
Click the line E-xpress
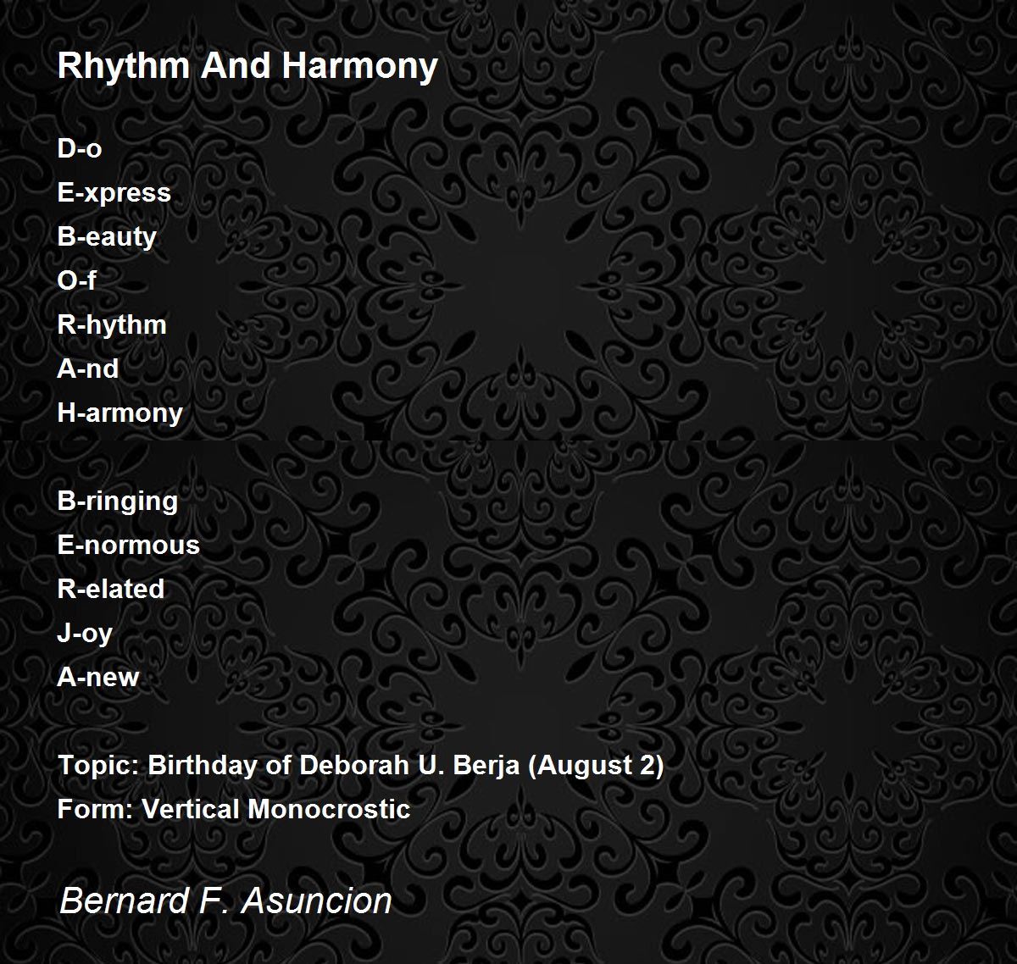114,193
